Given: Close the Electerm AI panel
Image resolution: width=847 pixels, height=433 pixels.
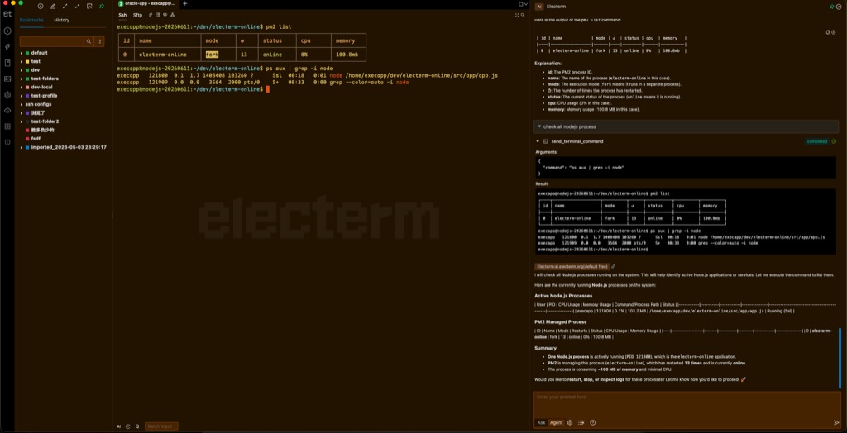Looking at the screenshot, I should pos(838,7).
